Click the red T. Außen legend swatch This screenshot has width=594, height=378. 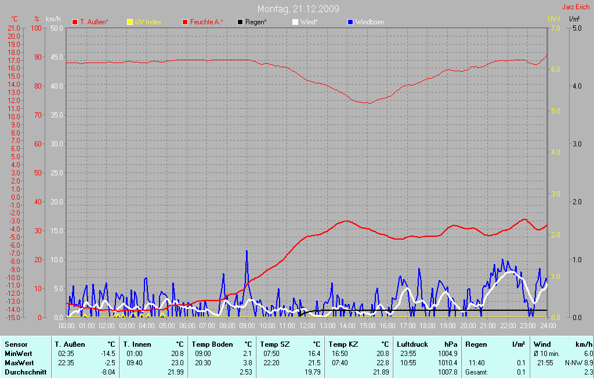click(x=75, y=22)
